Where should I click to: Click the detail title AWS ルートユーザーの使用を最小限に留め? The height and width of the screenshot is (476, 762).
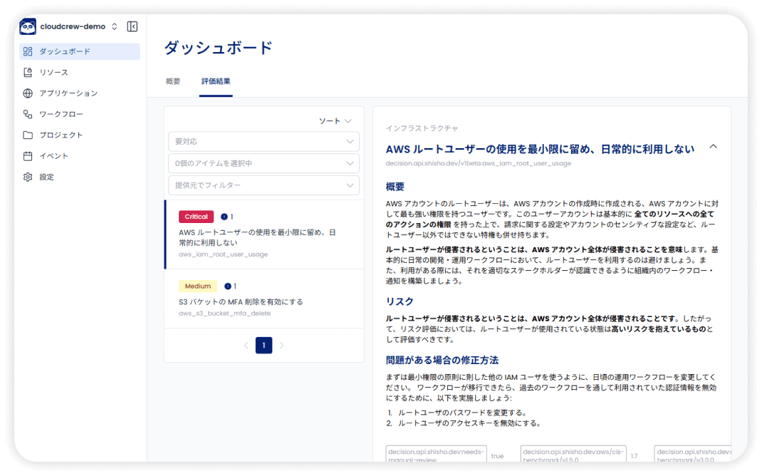tap(540, 149)
